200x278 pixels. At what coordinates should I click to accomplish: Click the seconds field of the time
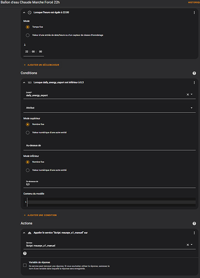click(41, 52)
